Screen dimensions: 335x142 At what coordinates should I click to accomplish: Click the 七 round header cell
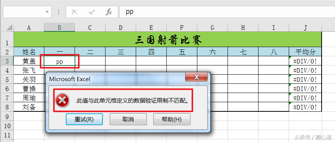point(243,52)
